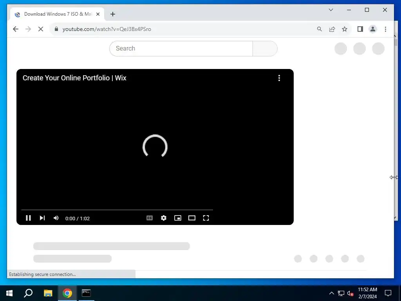Click the page's vertical scrollbar thumb

pos(396,42)
